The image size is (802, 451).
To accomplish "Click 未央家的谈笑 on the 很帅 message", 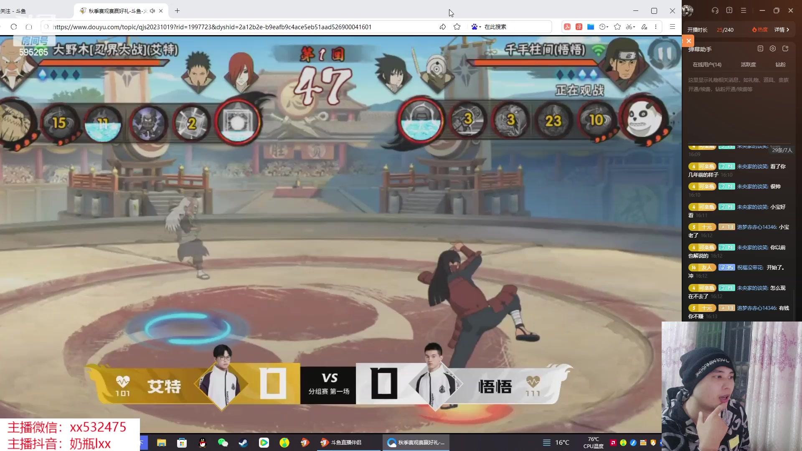I will click(753, 187).
